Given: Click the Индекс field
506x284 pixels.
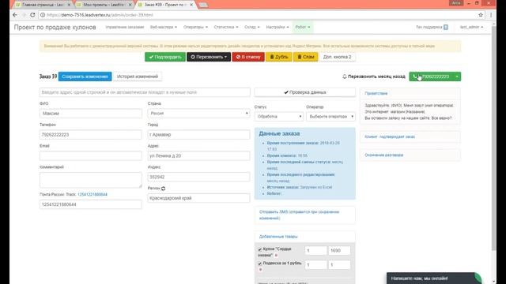Looking at the screenshot, I should 198,177.
